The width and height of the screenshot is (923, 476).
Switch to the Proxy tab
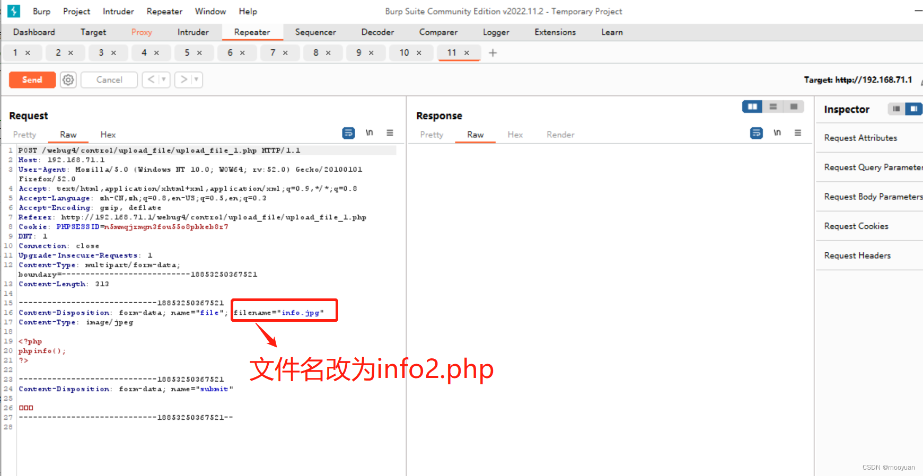(x=142, y=32)
